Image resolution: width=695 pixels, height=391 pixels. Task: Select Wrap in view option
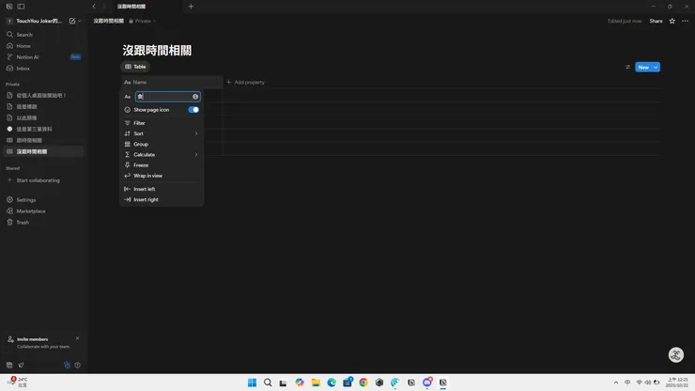[162, 176]
